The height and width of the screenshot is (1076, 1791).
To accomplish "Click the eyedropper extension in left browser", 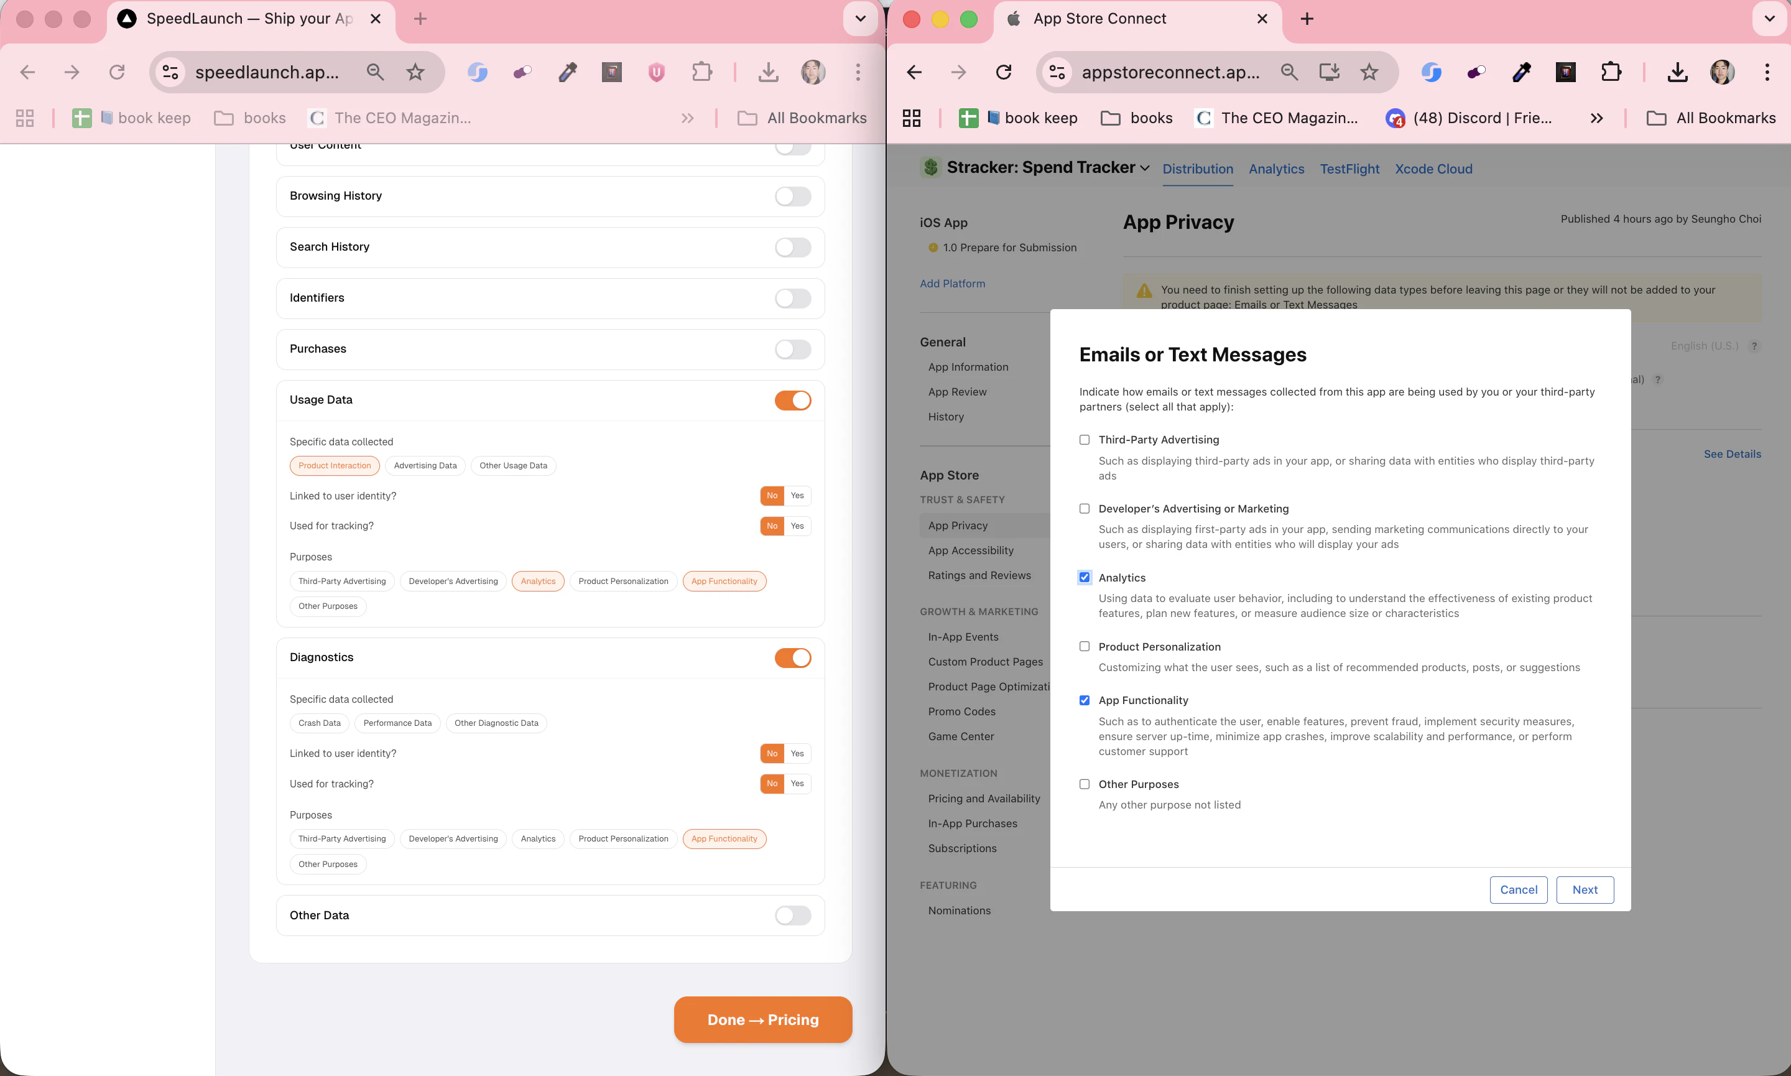I will click(x=568, y=72).
